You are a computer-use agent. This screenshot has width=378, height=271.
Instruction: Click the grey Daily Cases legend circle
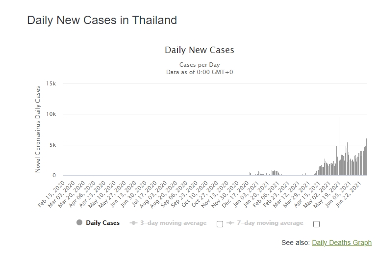(79, 223)
